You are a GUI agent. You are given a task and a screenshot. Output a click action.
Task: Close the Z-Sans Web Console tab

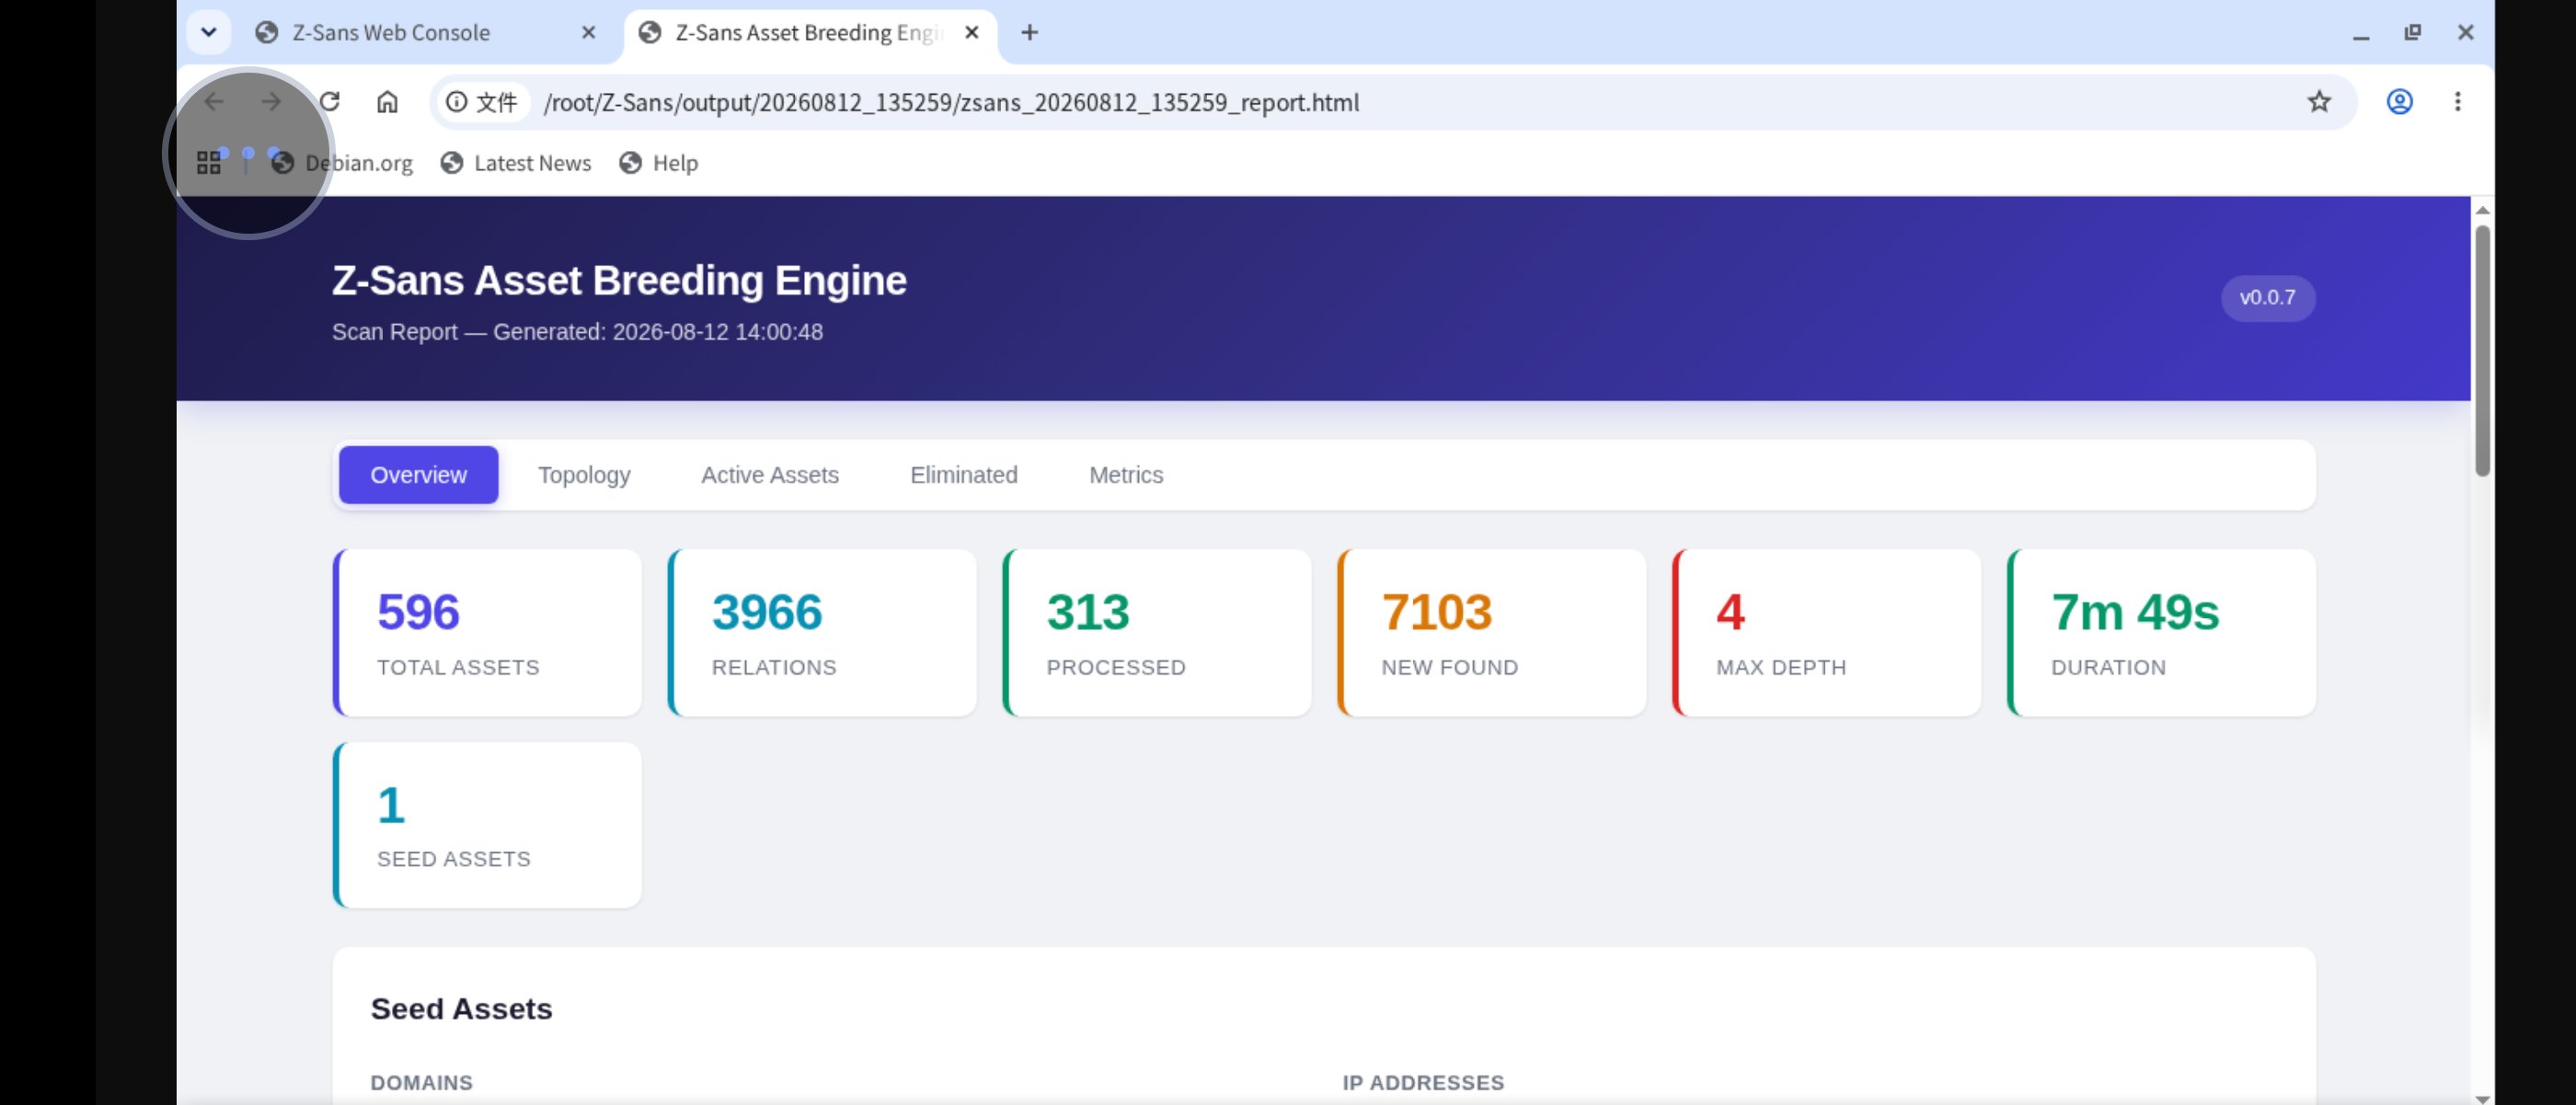point(589,33)
